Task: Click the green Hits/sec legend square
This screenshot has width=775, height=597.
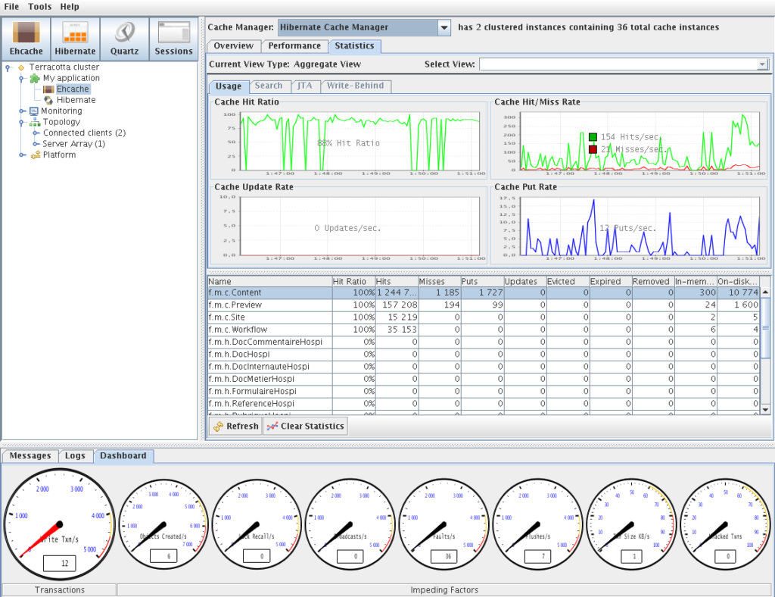Action: click(x=593, y=137)
